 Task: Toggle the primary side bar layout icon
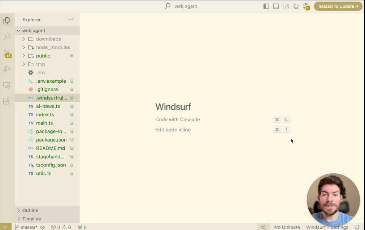(x=266, y=6)
